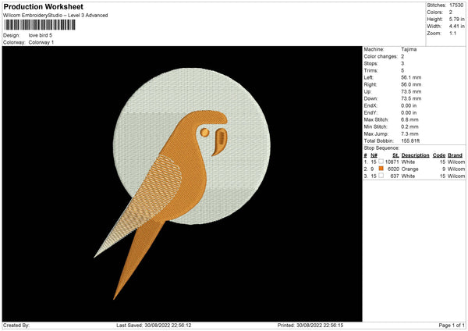Select the orange thread color swatch
Screen dimensions: 468x331
381,169
